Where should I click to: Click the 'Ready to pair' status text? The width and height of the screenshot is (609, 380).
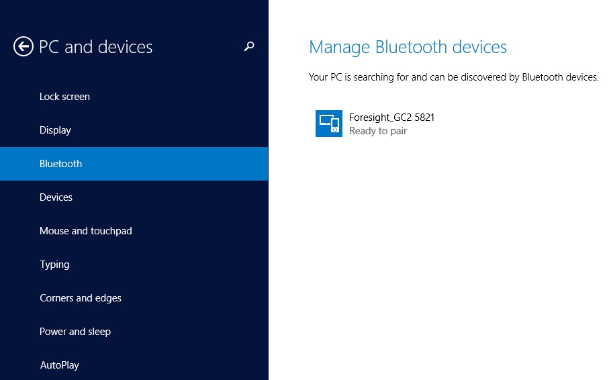(x=378, y=131)
